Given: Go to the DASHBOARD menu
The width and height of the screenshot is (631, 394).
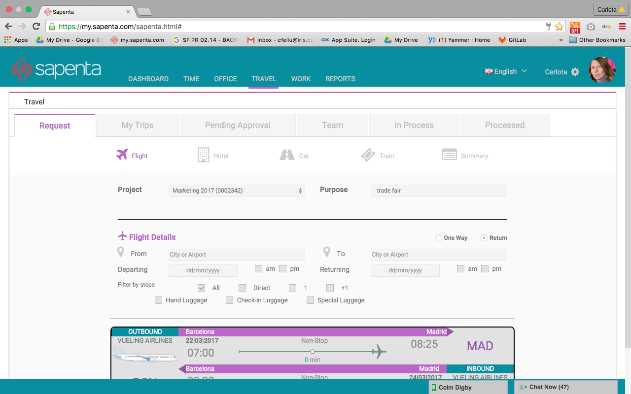Looking at the screenshot, I should click(x=148, y=79).
